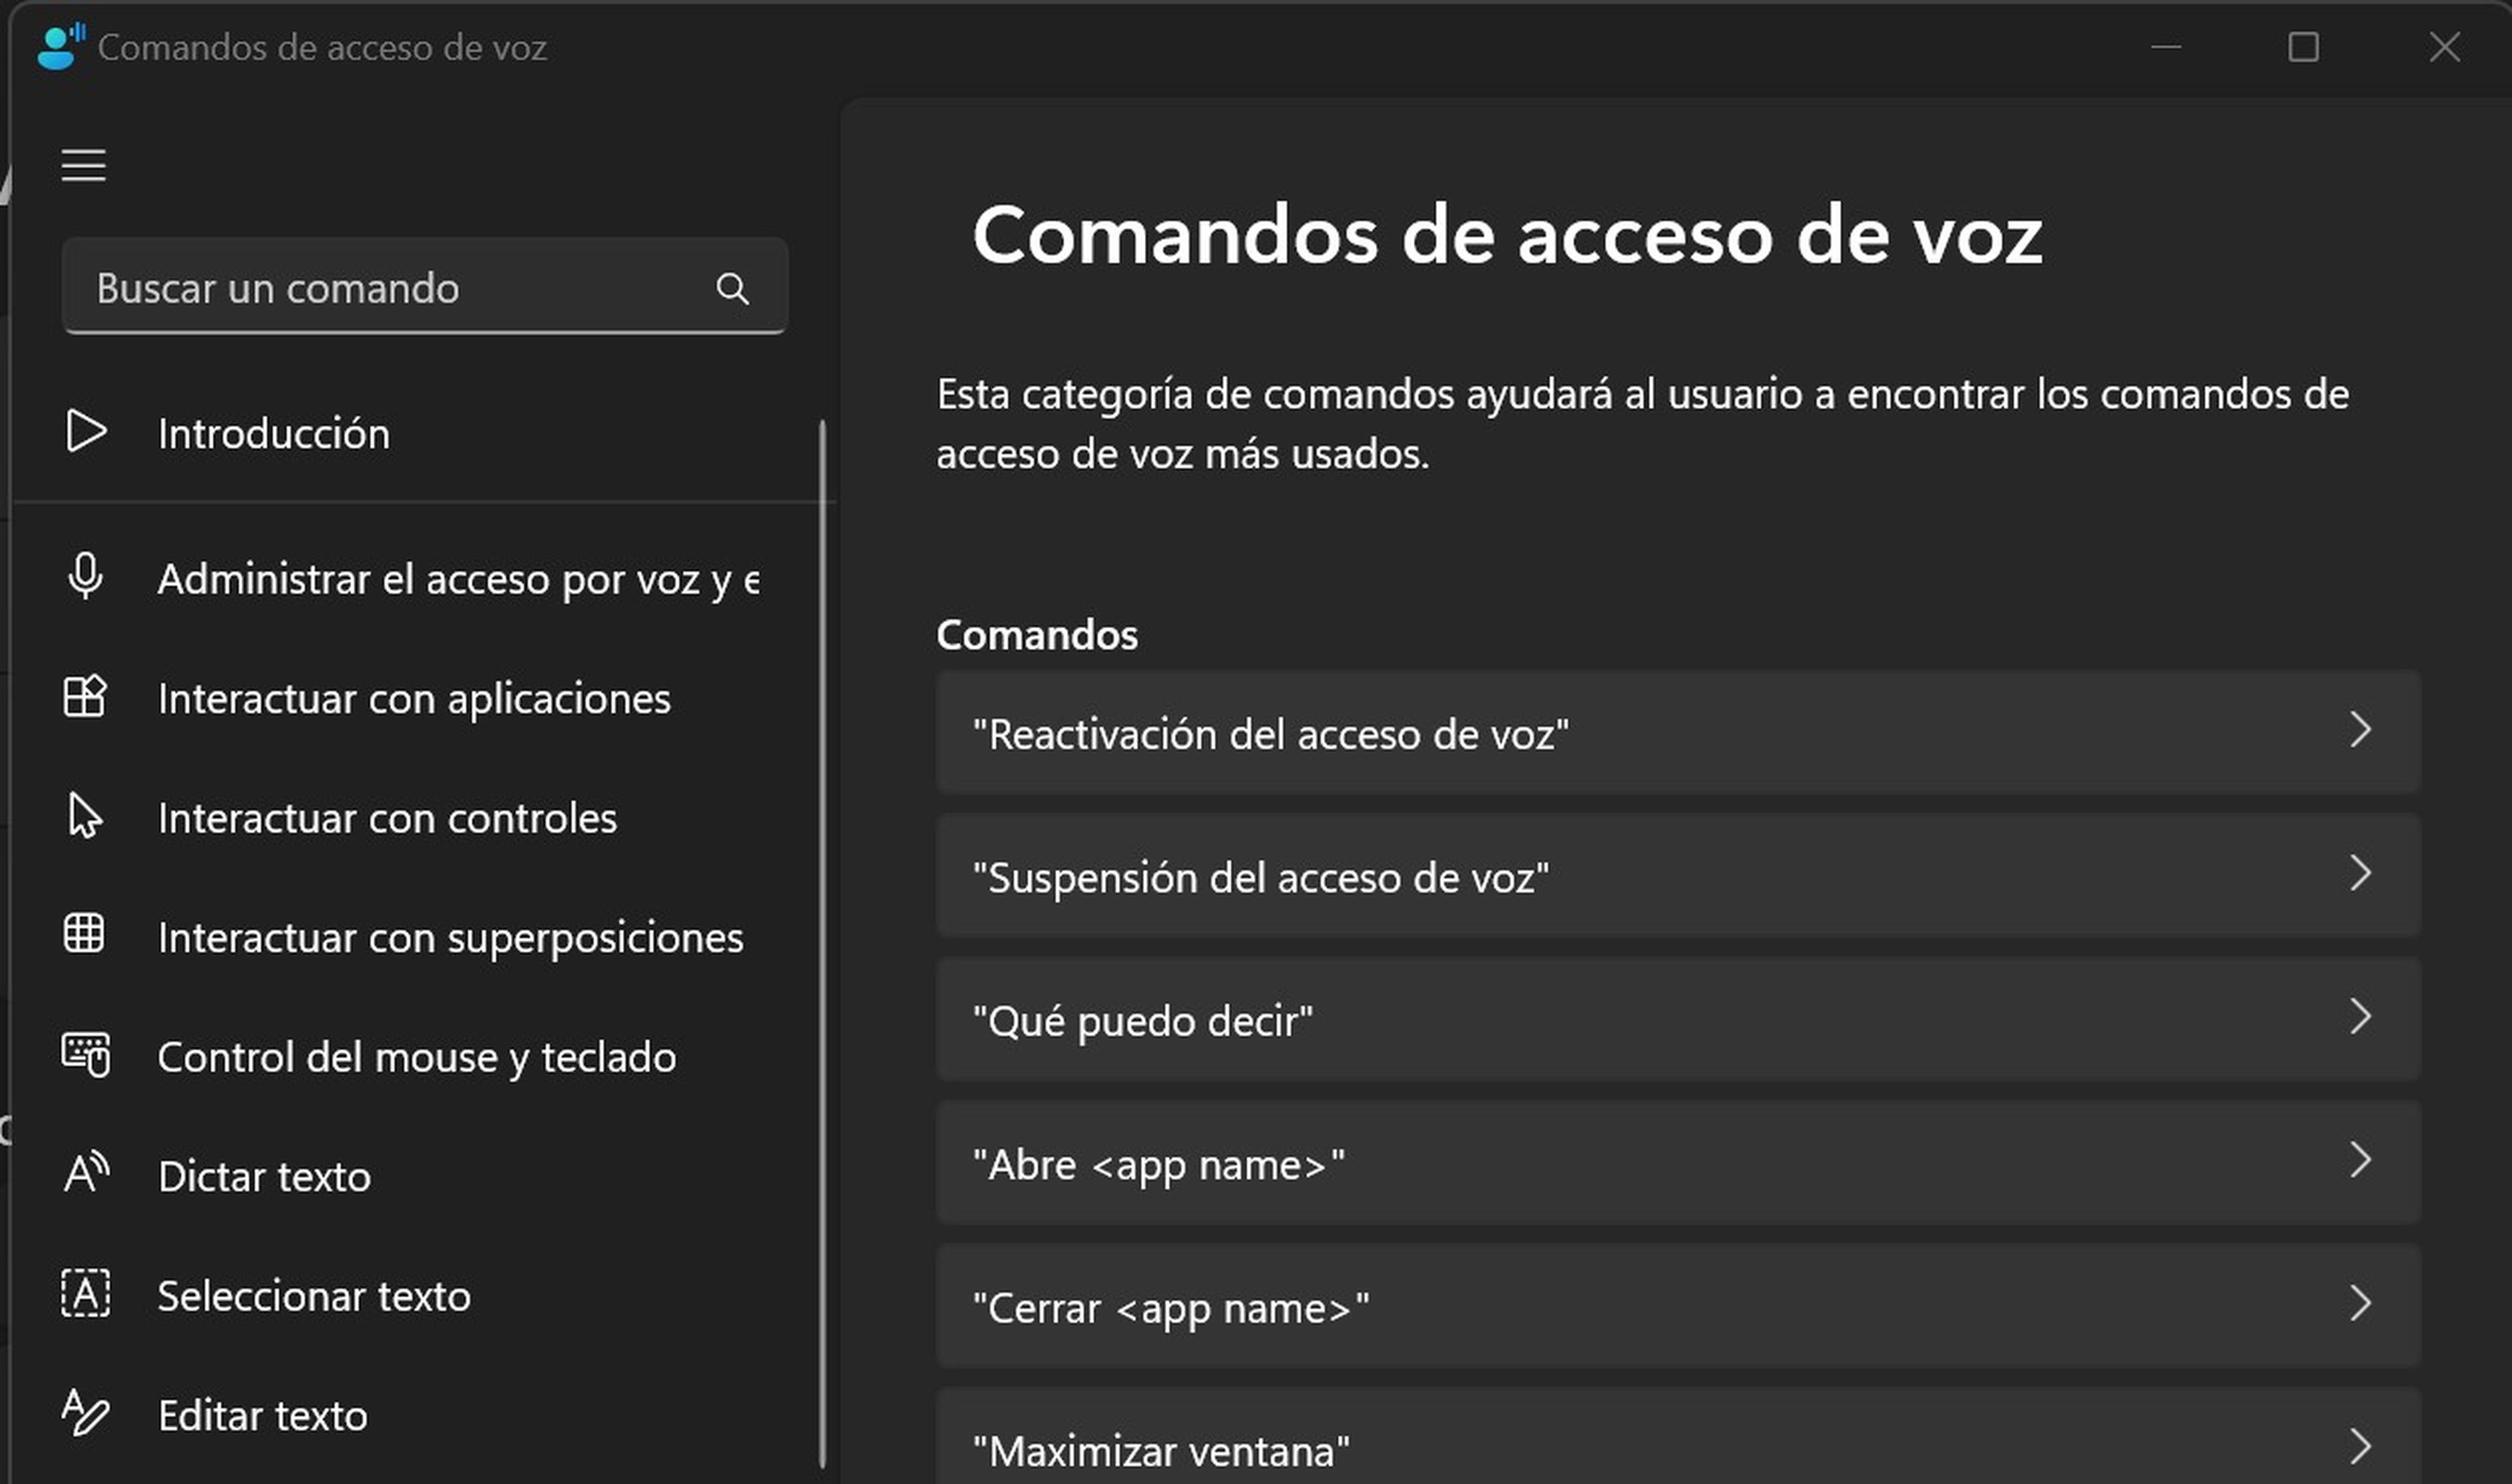Open the "Abre <app name>" command
Viewport: 2512px width, 1484px height.
(x=1678, y=1163)
